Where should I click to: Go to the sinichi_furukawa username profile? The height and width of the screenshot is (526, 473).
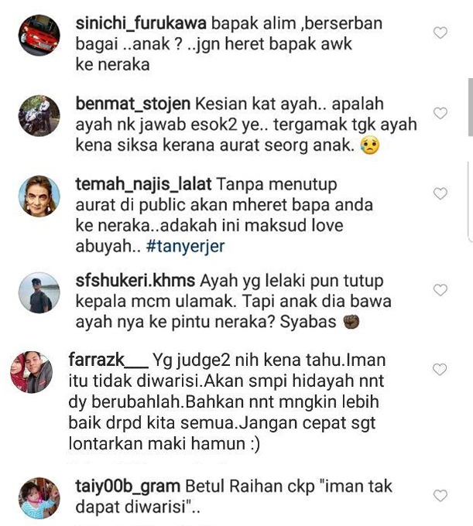click(141, 24)
